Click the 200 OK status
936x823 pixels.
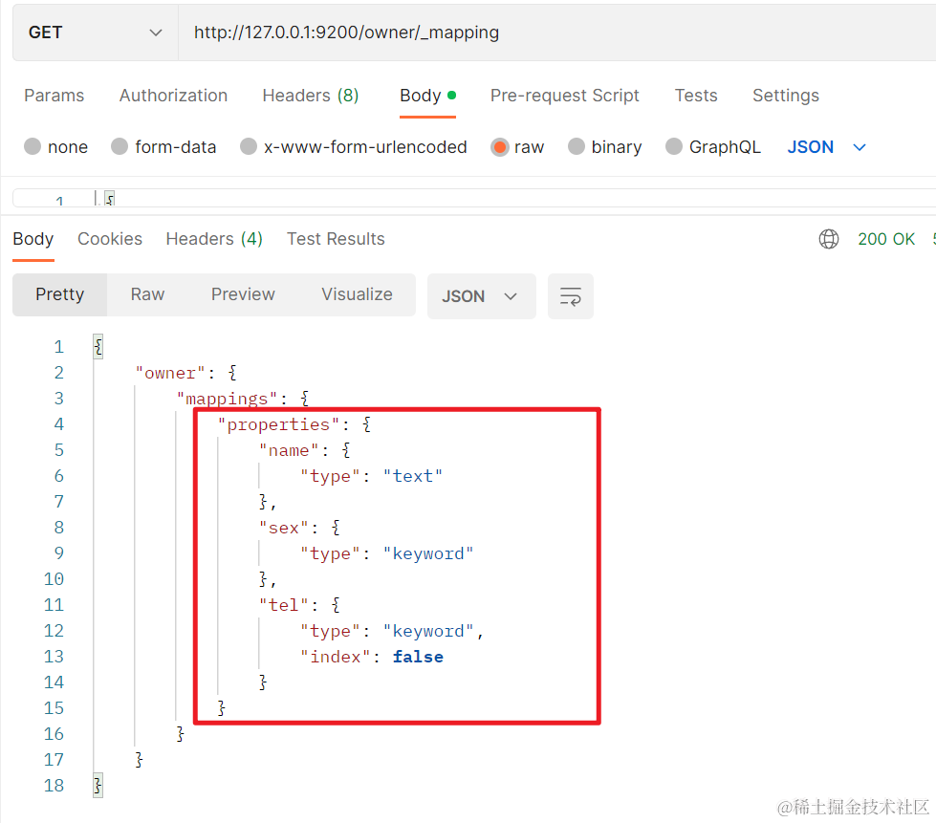click(886, 239)
